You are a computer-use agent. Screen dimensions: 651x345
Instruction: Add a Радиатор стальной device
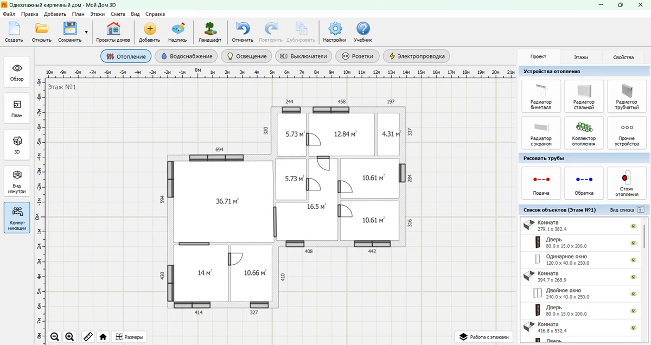click(x=584, y=96)
